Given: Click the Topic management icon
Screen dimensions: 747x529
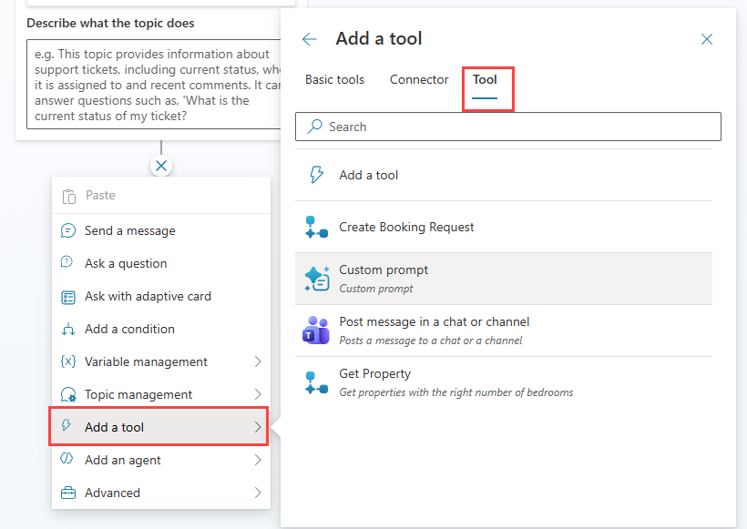Looking at the screenshot, I should pos(68,395).
